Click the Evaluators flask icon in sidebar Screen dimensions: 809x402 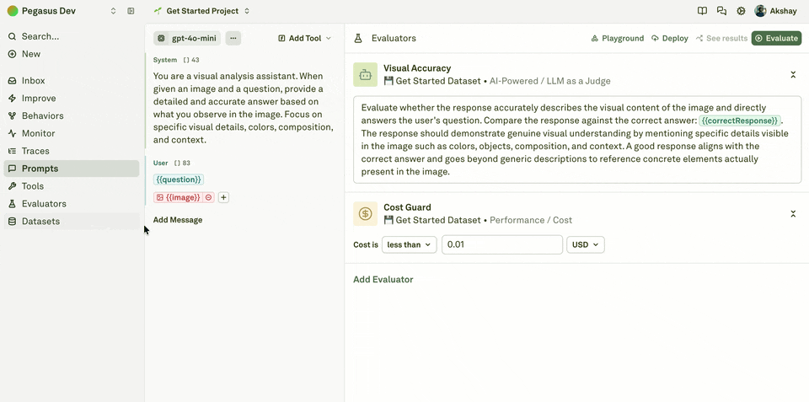(x=13, y=203)
